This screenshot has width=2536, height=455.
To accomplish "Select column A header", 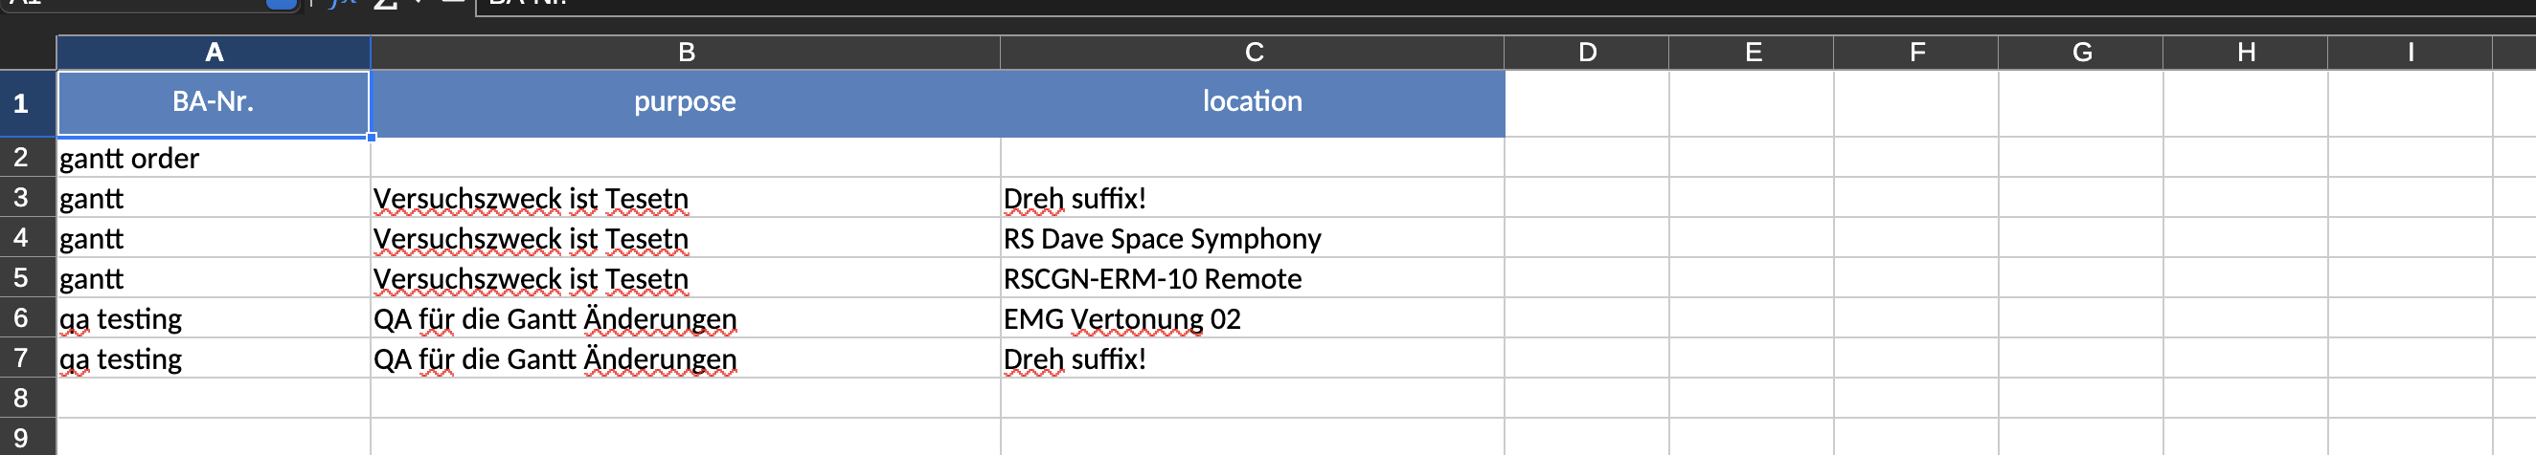I will [214, 52].
